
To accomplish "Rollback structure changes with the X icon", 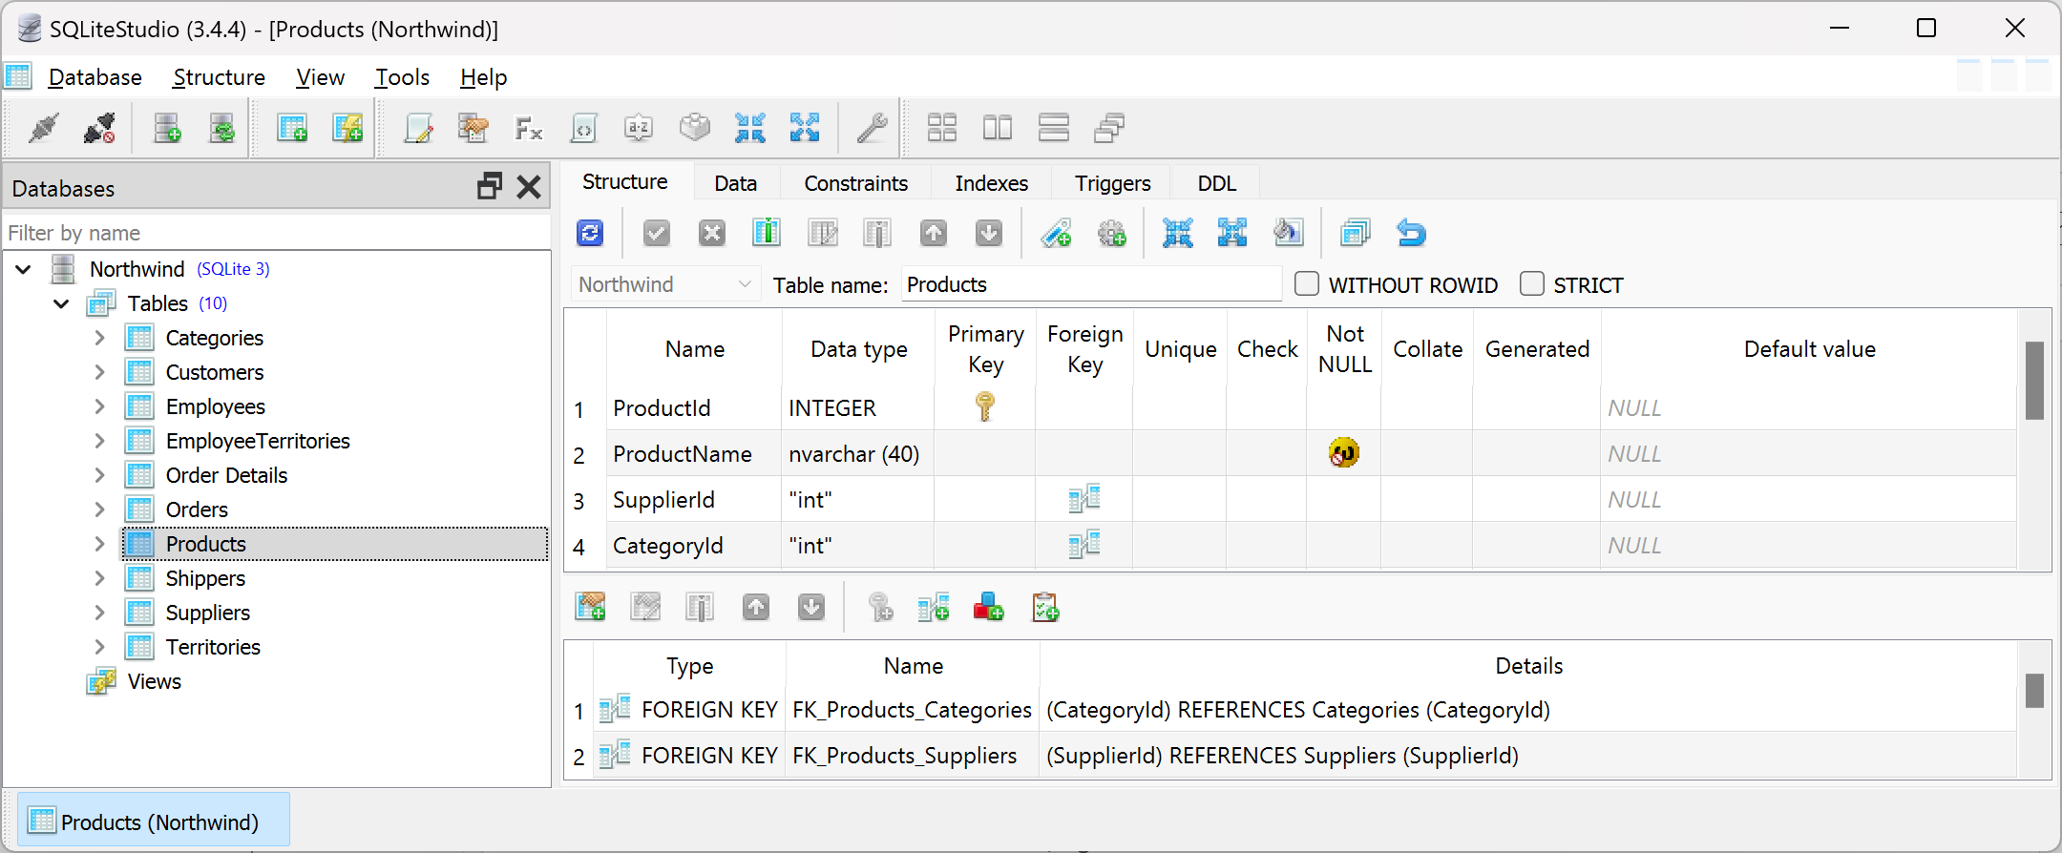I will click(x=711, y=233).
